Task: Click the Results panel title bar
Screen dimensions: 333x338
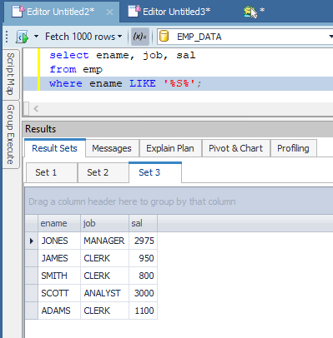Action: coord(178,129)
